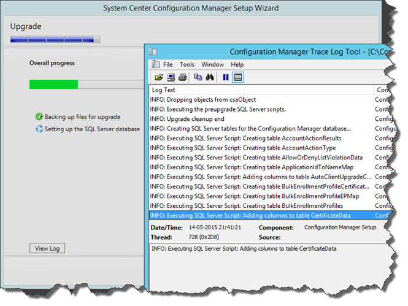Open the Tools menu

tap(187, 64)
